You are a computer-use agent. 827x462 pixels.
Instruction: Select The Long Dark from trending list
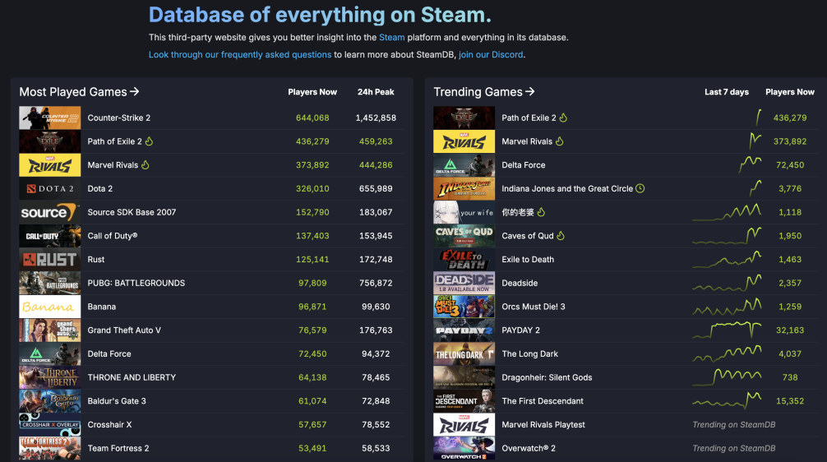529,354
